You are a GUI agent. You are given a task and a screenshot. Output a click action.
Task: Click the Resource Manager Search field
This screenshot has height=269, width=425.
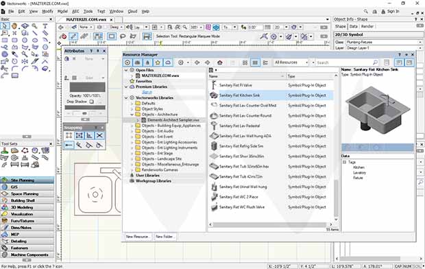tap(347, 62)
